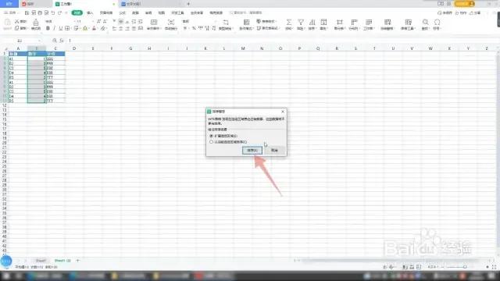Select the Format Painter brush tool

36,24
